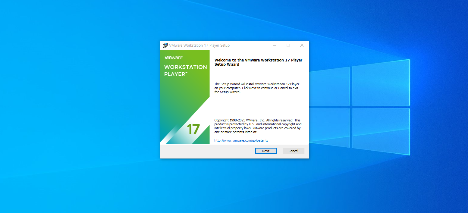This screenshot has width=468, height=213.
Task: Click the 'Copyright 1998-2023 VMware' text
Action: 258,126
